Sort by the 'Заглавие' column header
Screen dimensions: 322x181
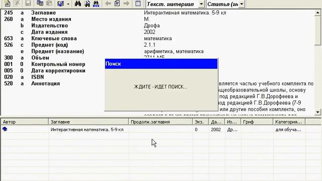tap(89, 122)
